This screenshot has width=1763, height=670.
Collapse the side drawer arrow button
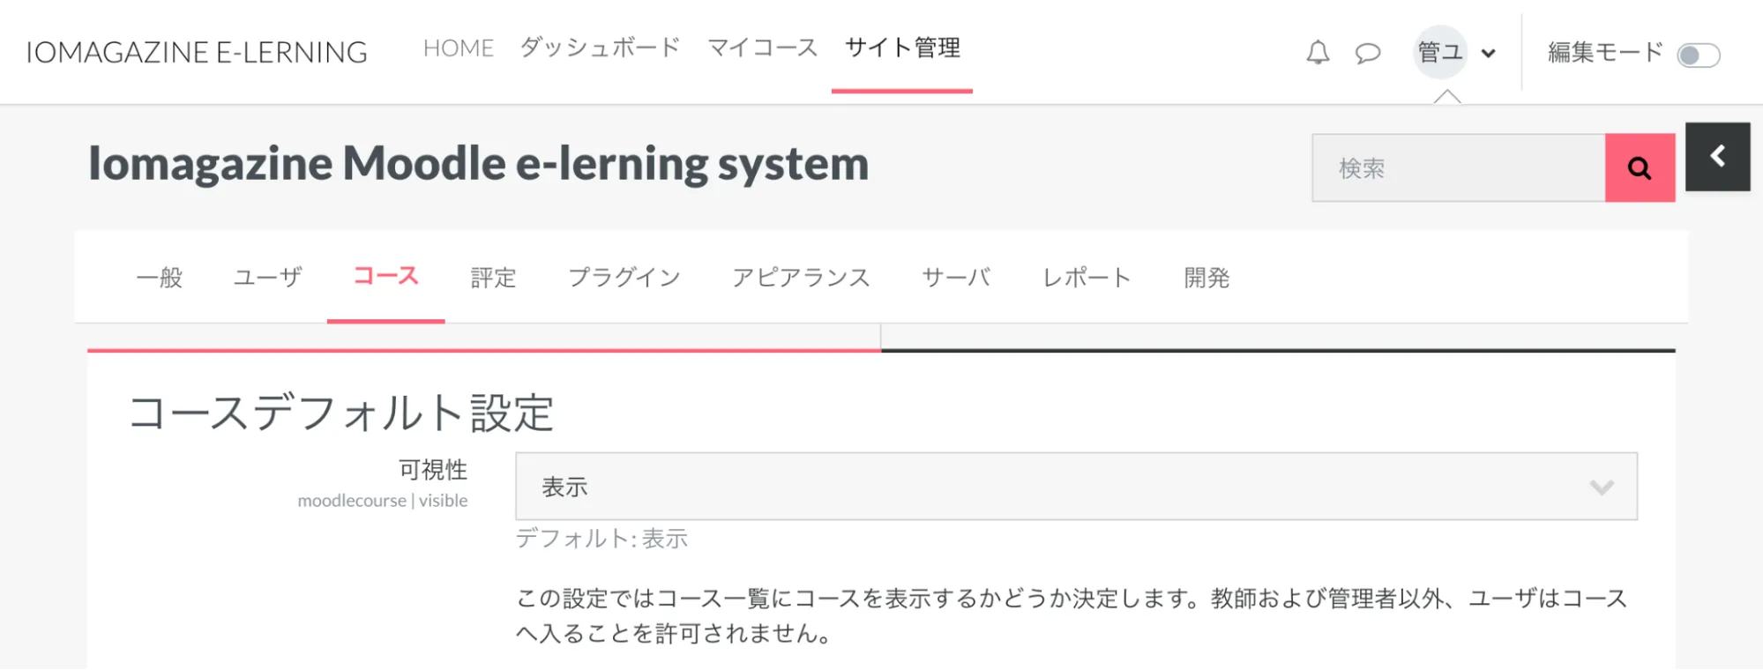tap(1717, 157)
